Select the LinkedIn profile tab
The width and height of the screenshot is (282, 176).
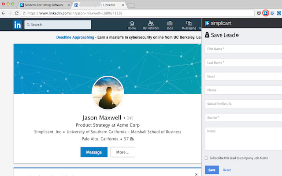[100, 5]
